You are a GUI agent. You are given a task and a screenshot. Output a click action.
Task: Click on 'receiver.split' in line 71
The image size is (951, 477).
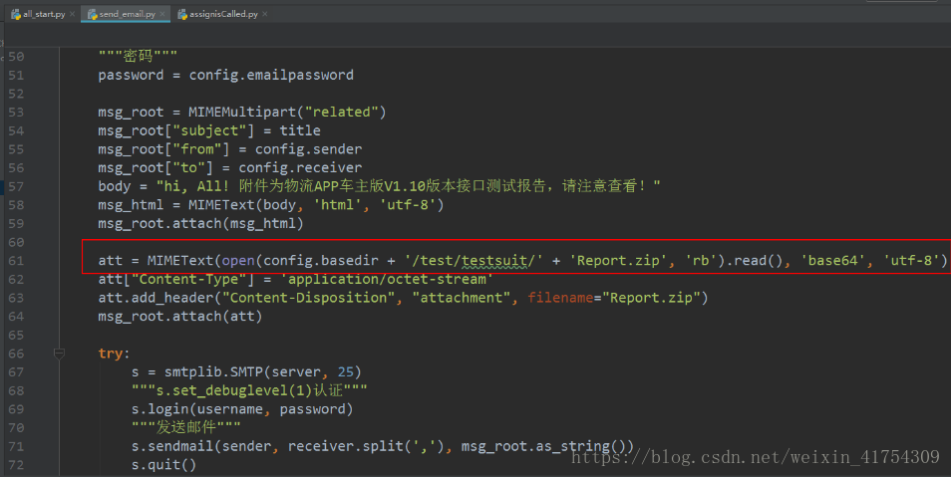coord(346,446)
